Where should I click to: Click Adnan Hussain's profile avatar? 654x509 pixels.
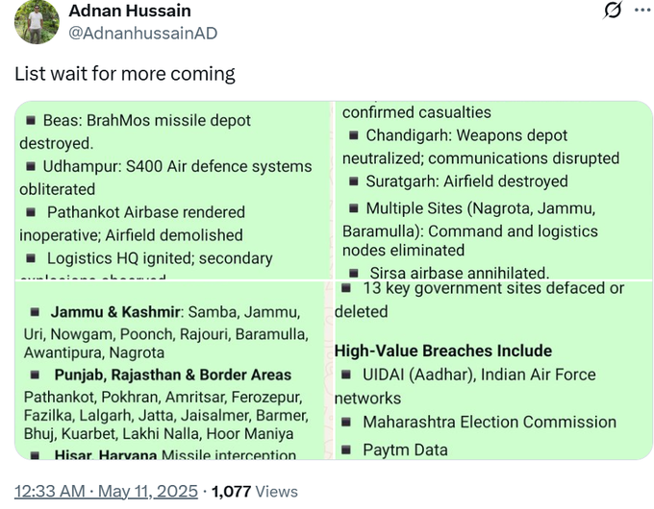pyautogui.click(x=37, y=21)
